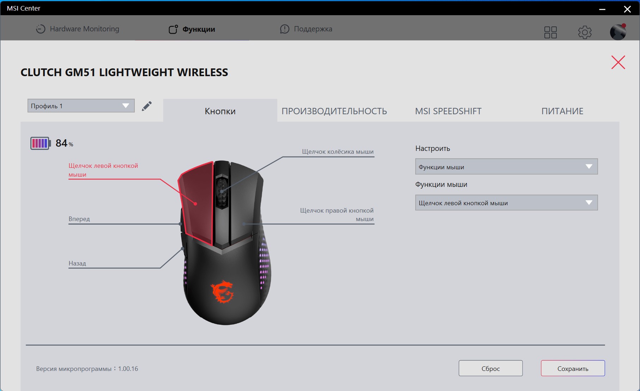Switch to the ПРОИЗВОДИТЕЛЬНОСТЬ tab
Screen dimensions: 640x391
click(x=334, y=111)
